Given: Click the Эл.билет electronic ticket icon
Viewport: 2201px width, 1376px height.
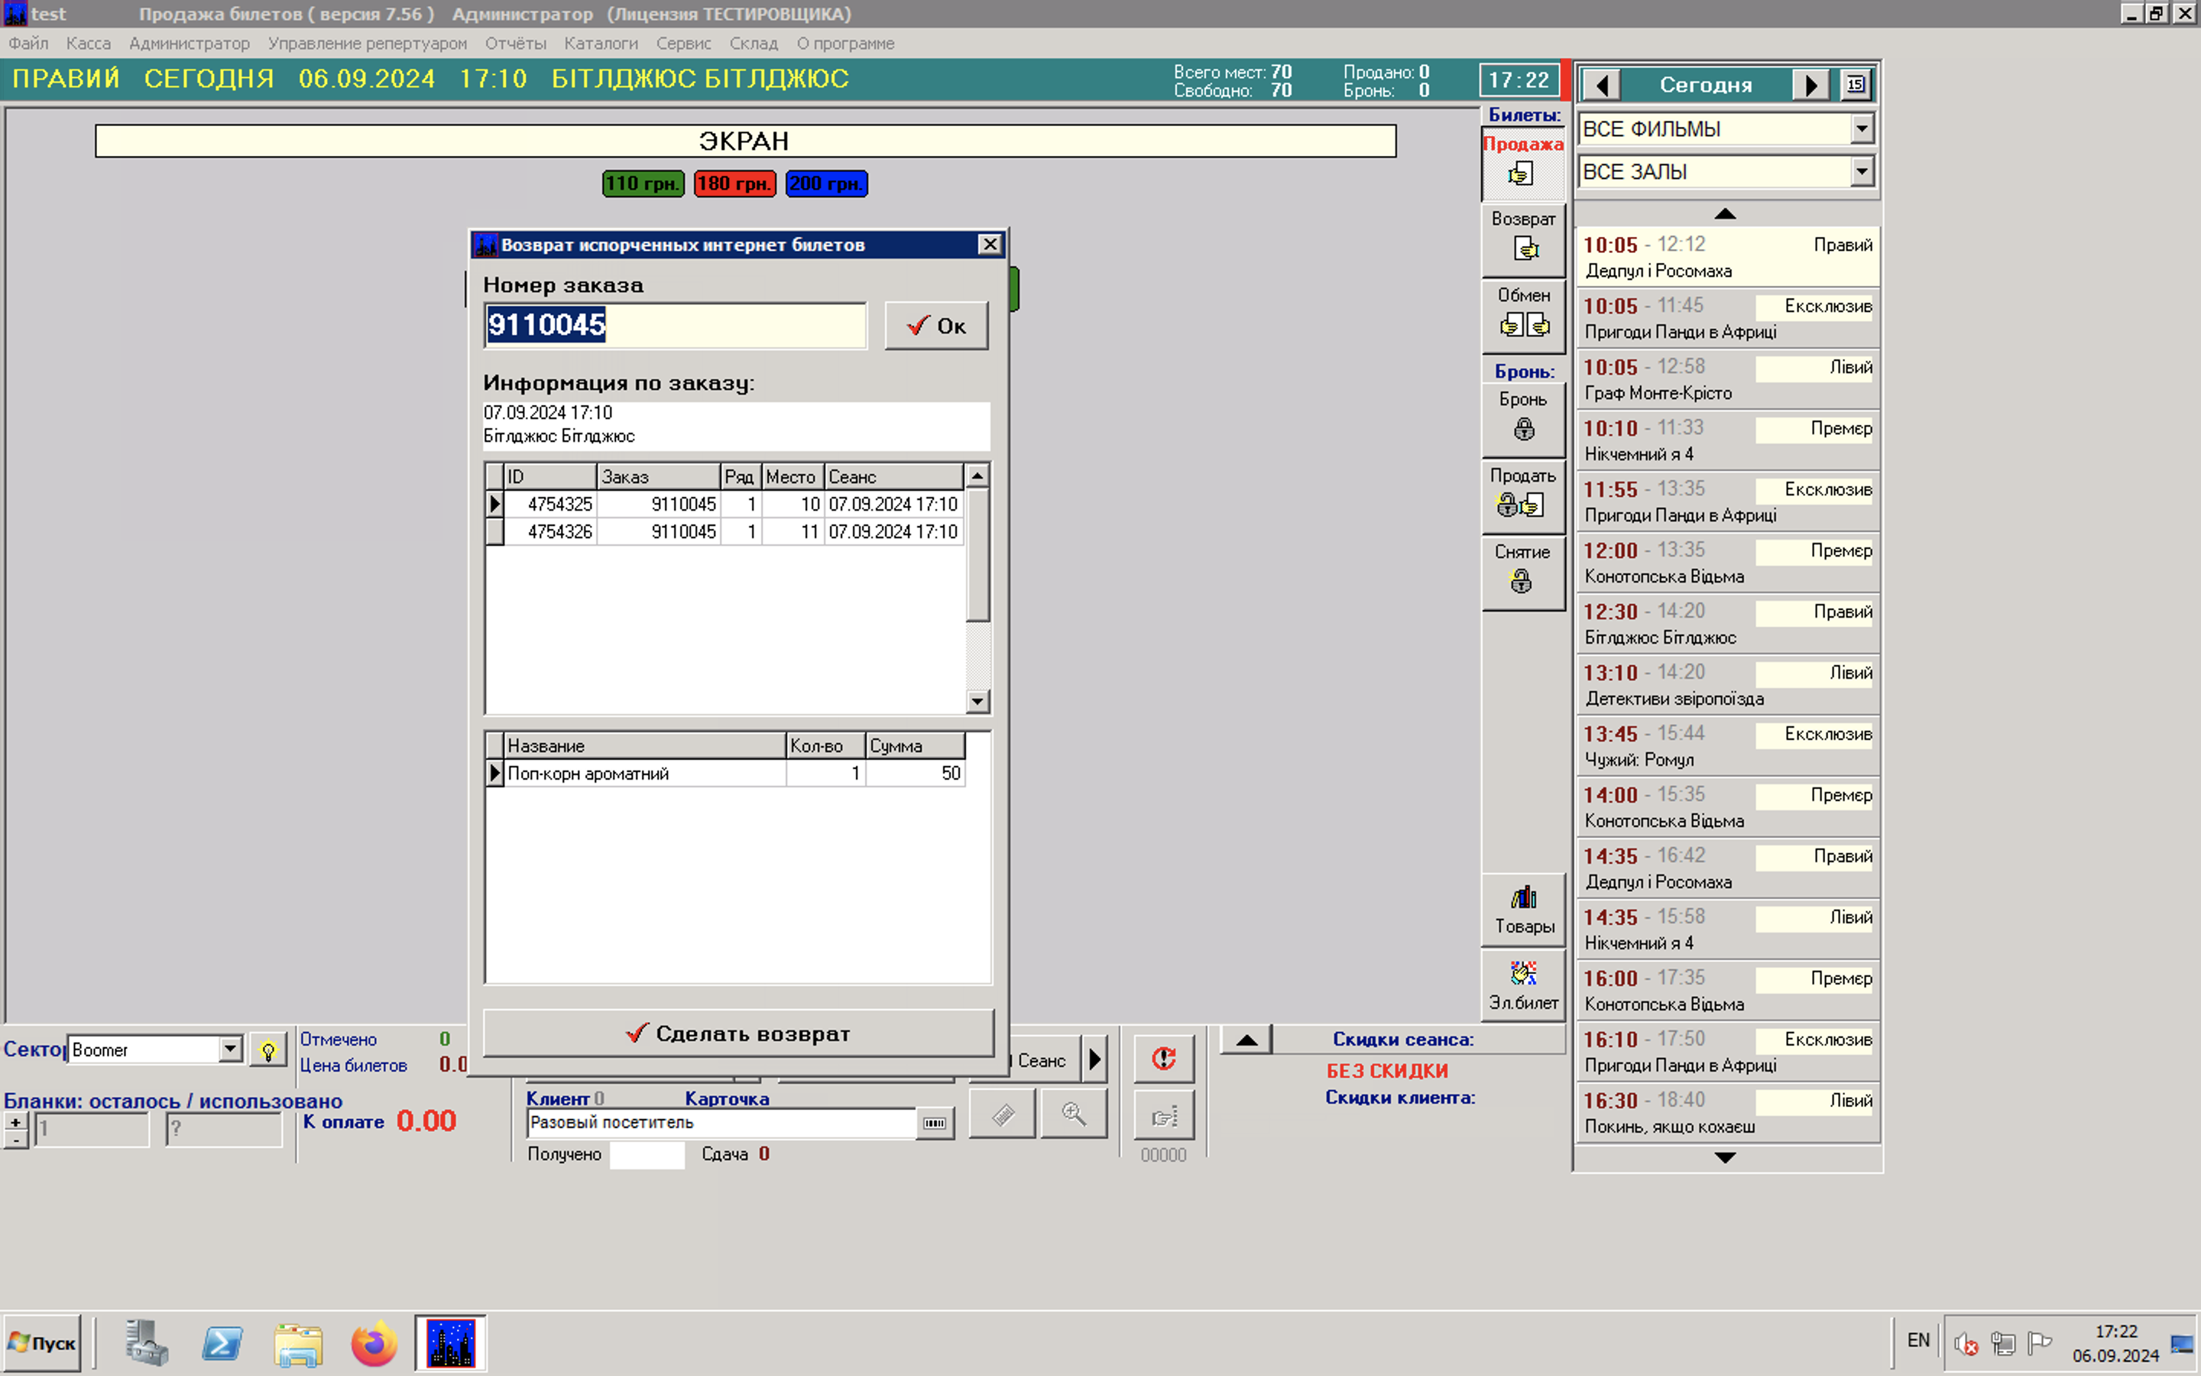Looking at the screenshot, I should tap(1523, 975).
